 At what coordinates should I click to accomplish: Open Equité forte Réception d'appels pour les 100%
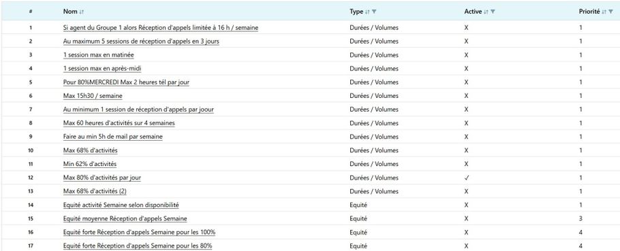(139, 232)
